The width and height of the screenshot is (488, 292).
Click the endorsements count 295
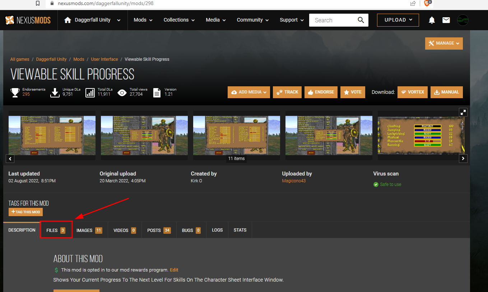coord(26,94)
